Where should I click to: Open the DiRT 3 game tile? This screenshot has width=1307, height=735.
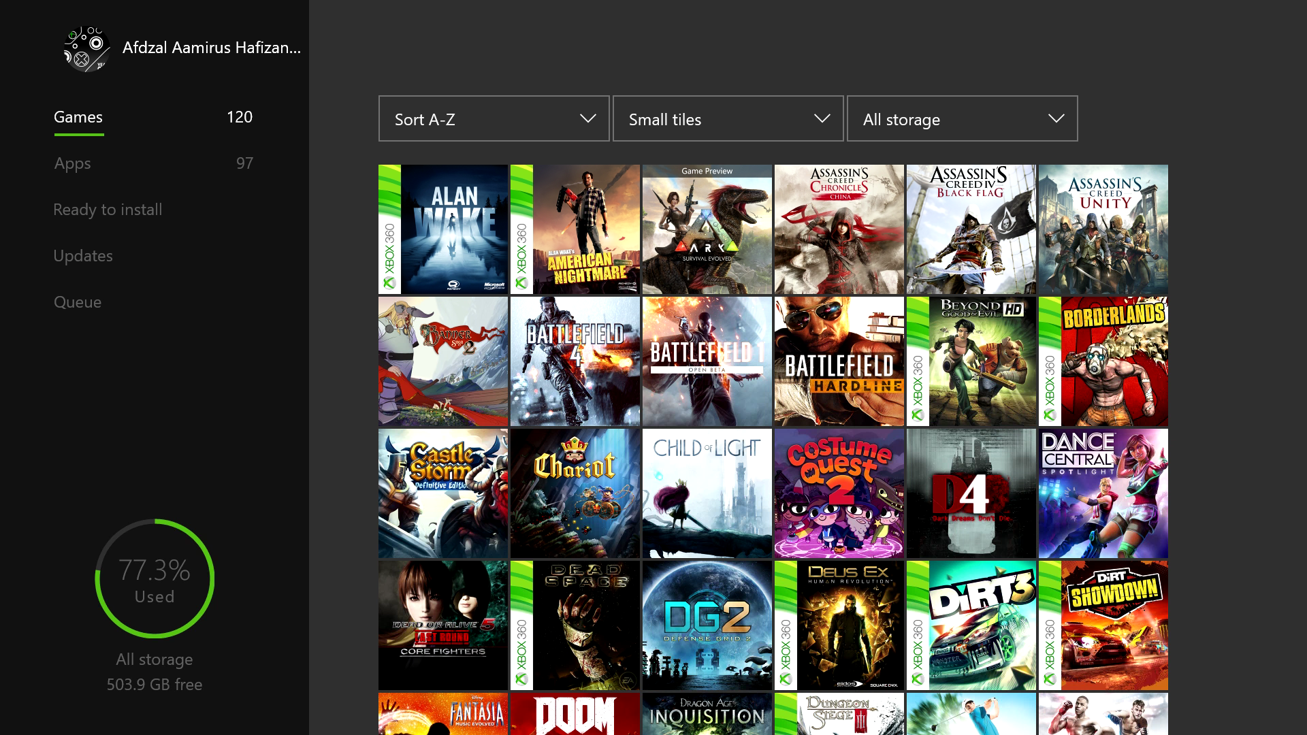pyautogui.click(x=971, y=625)
